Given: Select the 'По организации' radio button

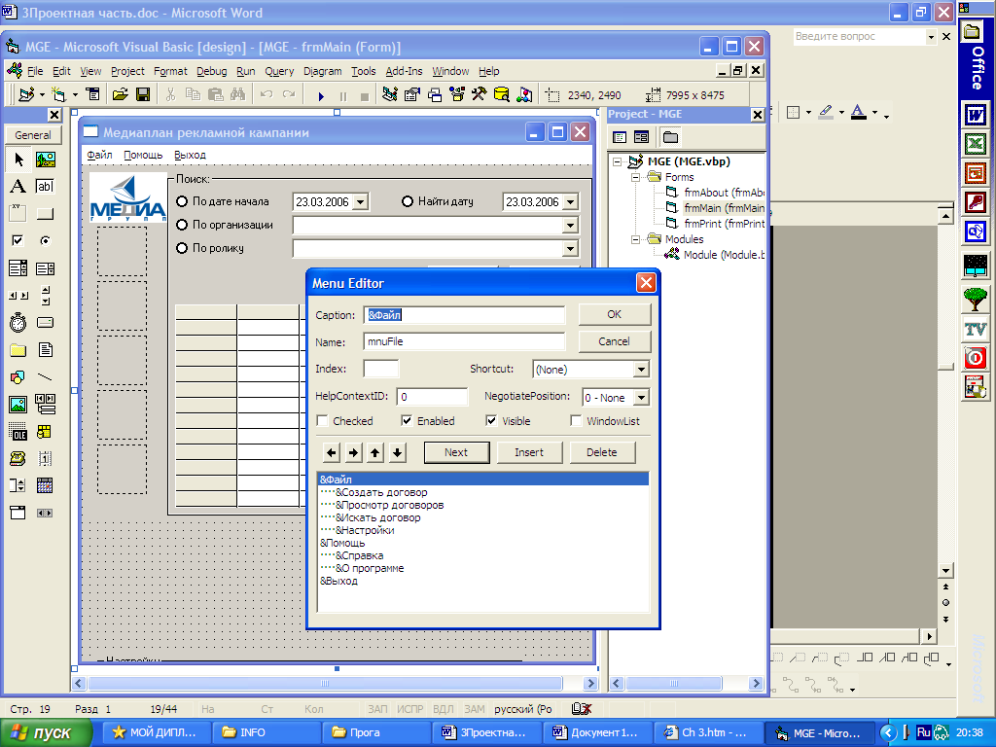Looking at the screenshot, I should [x=182, y=225].
